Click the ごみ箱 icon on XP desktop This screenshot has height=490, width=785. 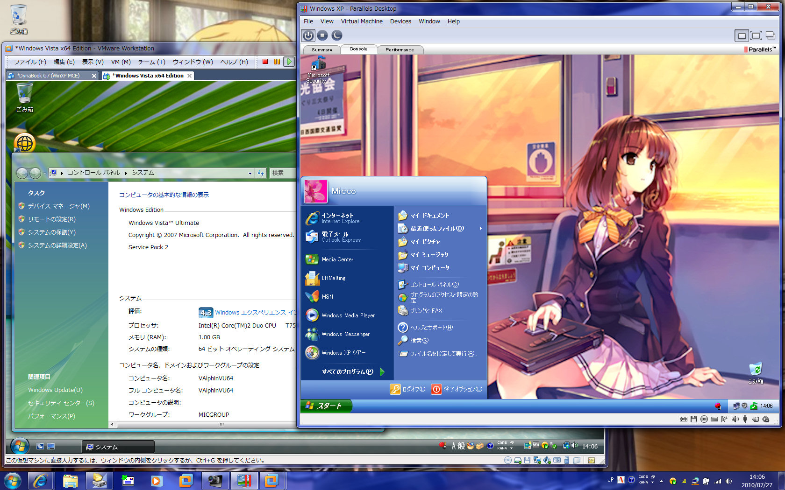[756, 373]
